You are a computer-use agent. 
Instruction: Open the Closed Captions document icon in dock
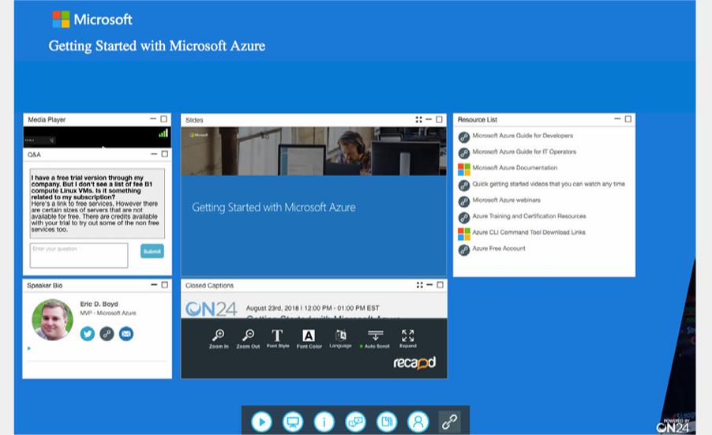[387, 422]
